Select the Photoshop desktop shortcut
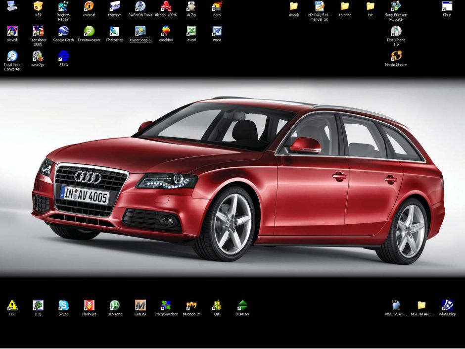 pyautogui.click(x=114, y=32)
